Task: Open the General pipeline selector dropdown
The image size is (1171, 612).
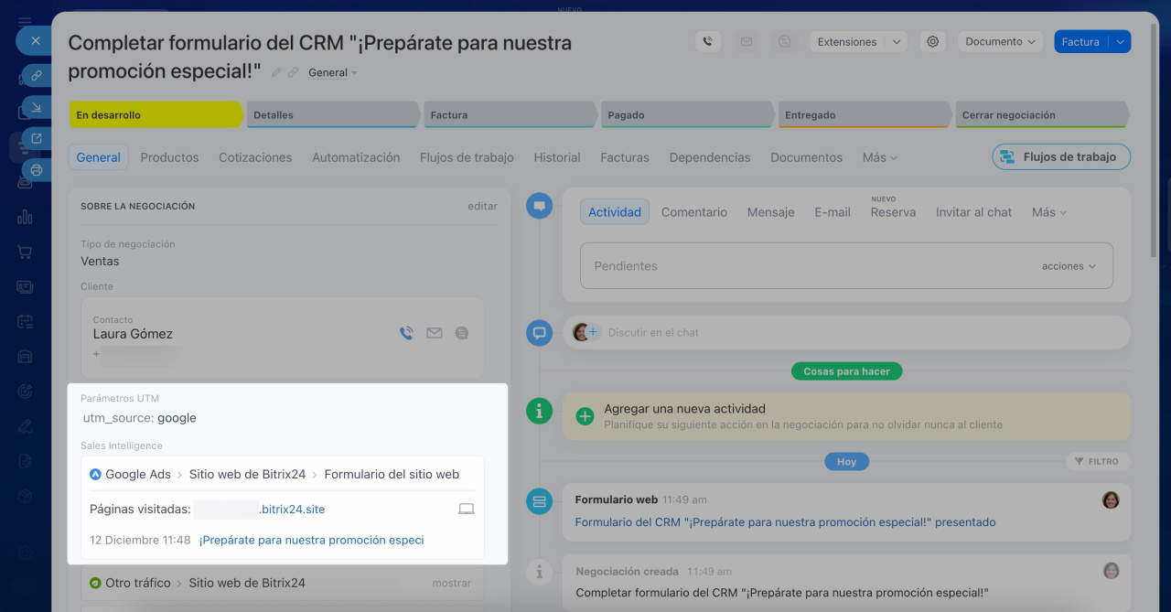Action: 333,73
